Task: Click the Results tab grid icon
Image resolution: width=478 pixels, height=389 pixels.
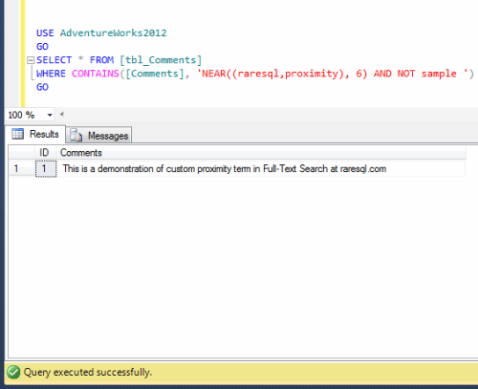Action: click(17, 134)
